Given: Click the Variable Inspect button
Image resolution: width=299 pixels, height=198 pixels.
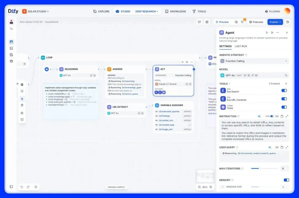Looking at the screenshot, I should click(116, 187).
